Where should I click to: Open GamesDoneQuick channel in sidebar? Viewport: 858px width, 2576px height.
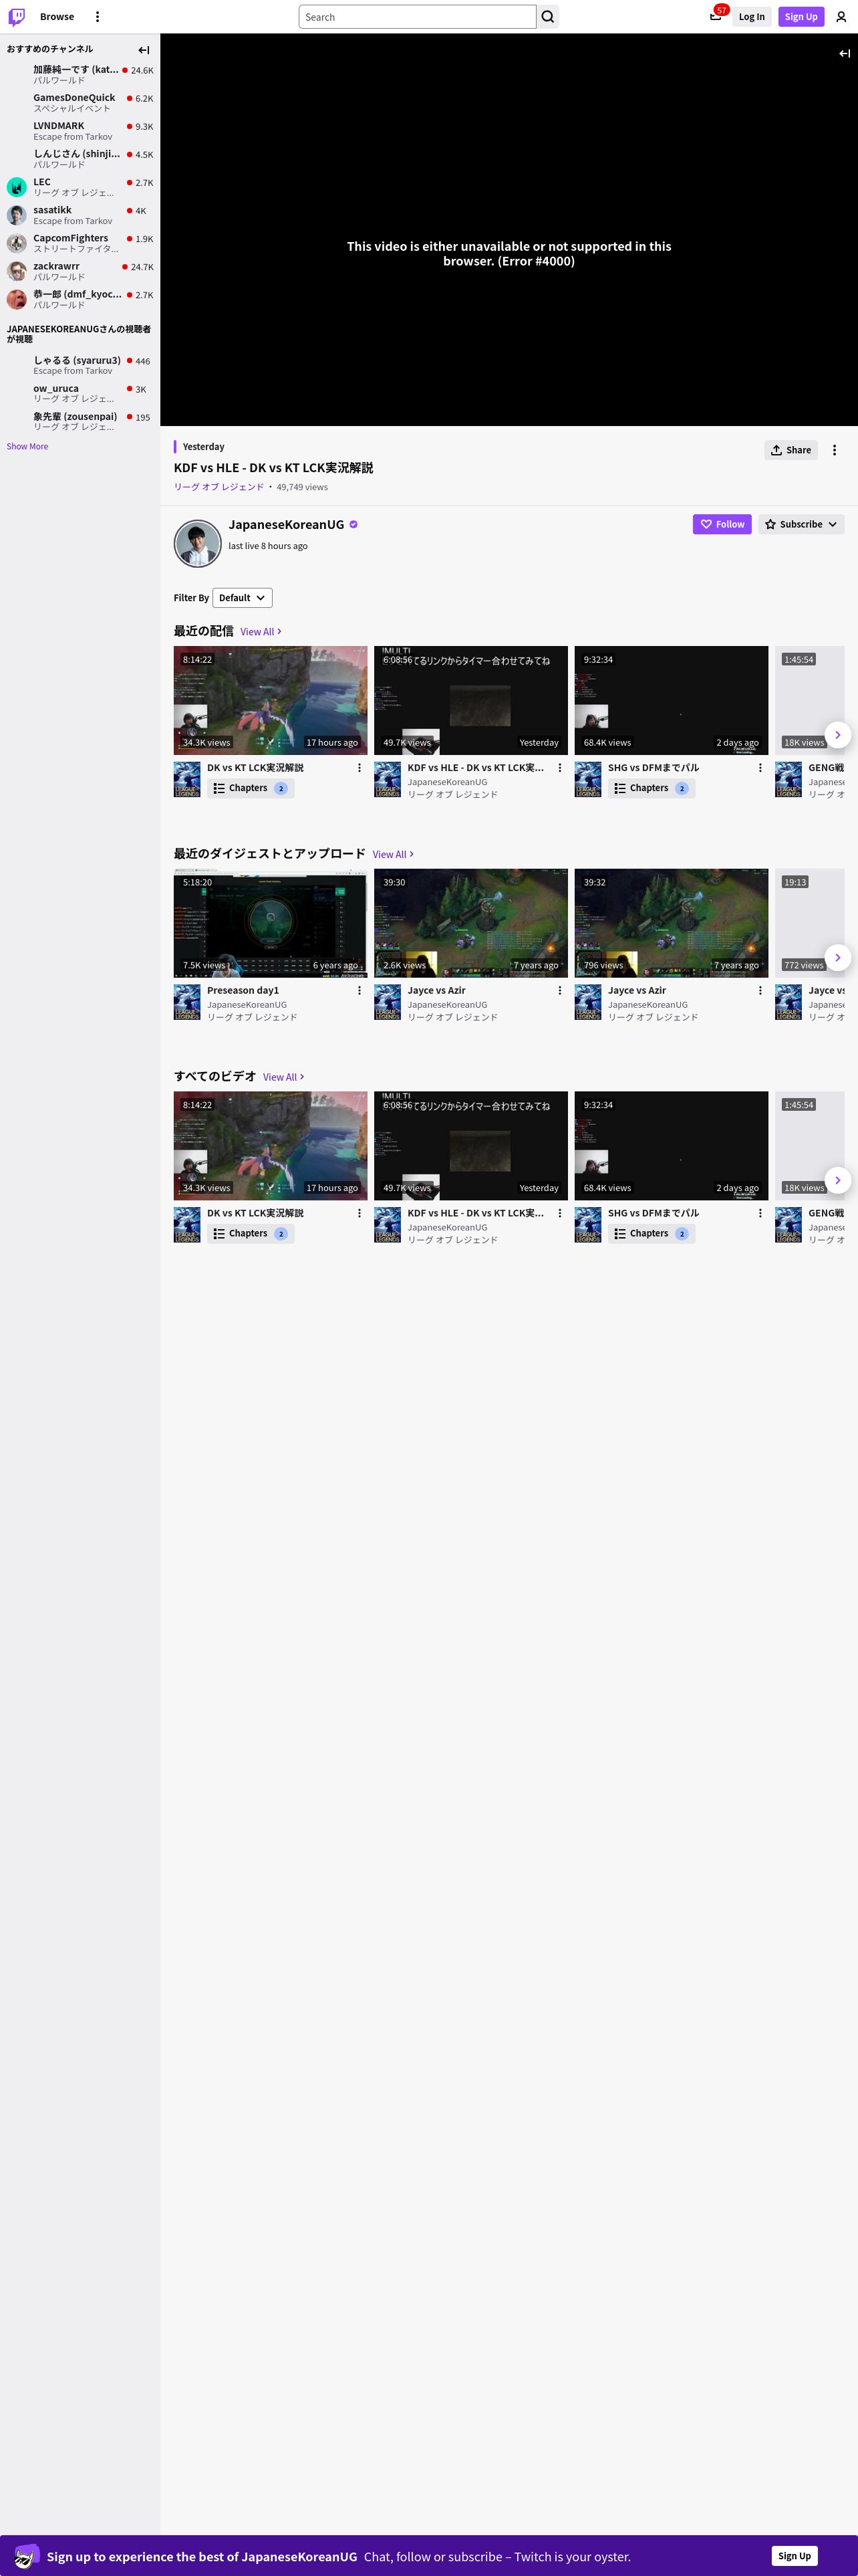80,103
